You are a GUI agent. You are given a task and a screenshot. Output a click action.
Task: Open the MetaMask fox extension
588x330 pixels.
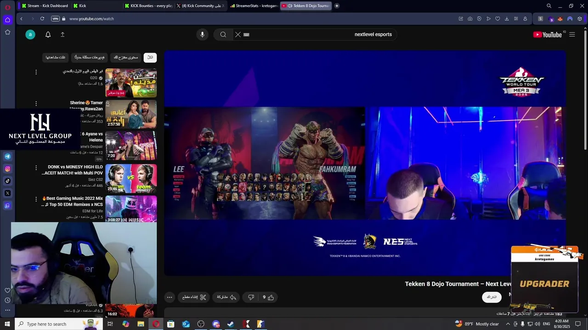tap(560, 19)
